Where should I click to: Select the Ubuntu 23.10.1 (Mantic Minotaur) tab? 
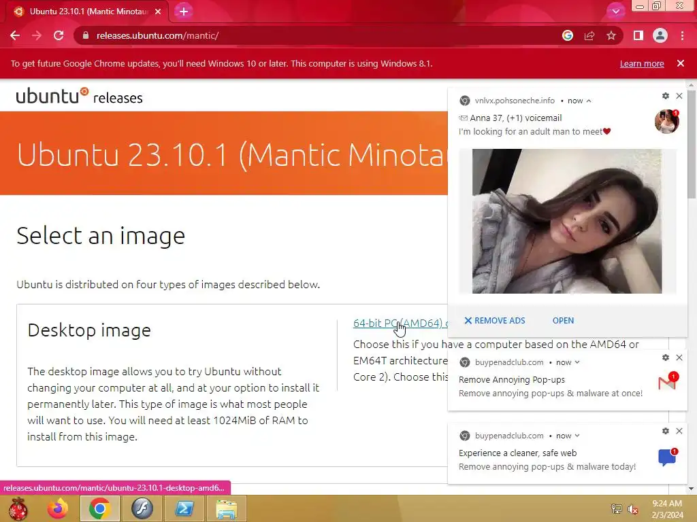(88, 12)
